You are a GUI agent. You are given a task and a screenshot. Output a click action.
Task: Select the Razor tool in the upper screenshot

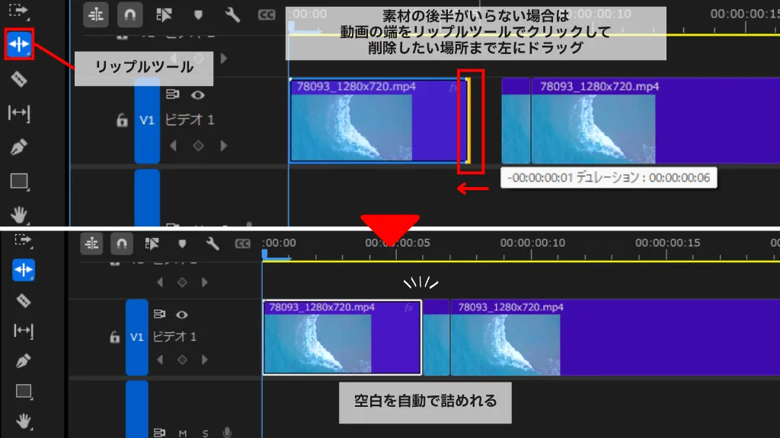[19, 79]
